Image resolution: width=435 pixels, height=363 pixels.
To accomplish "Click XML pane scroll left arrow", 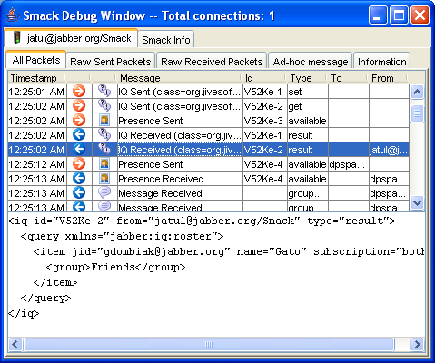I will coord(15,344).
